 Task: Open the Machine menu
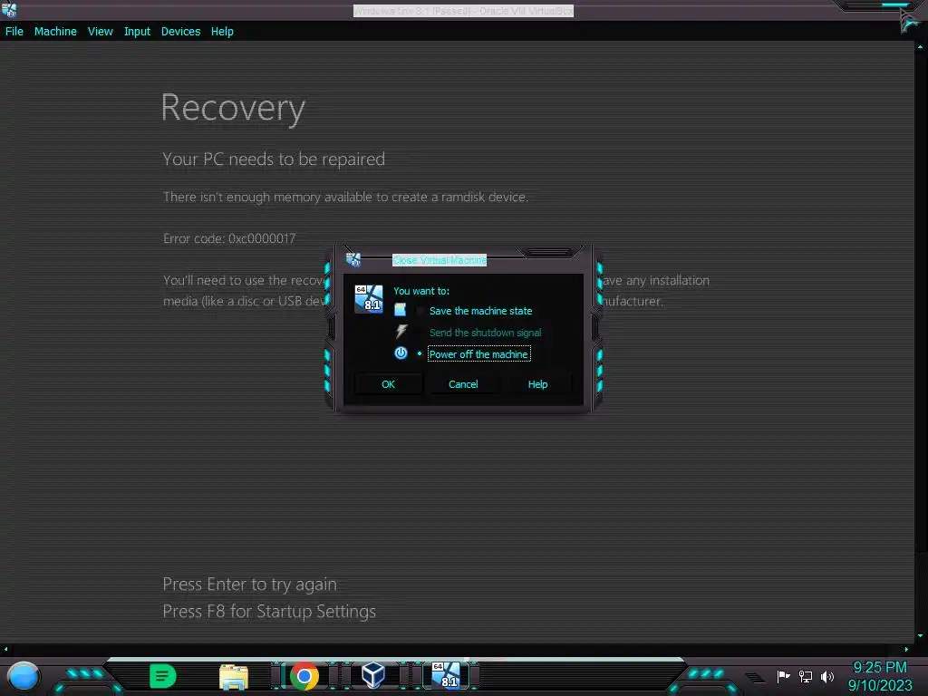coord(55,32)
